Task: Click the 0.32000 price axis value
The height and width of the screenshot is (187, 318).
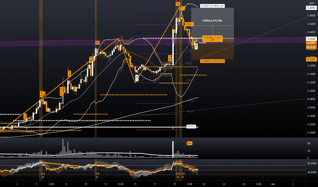Action: coord(311,83)
